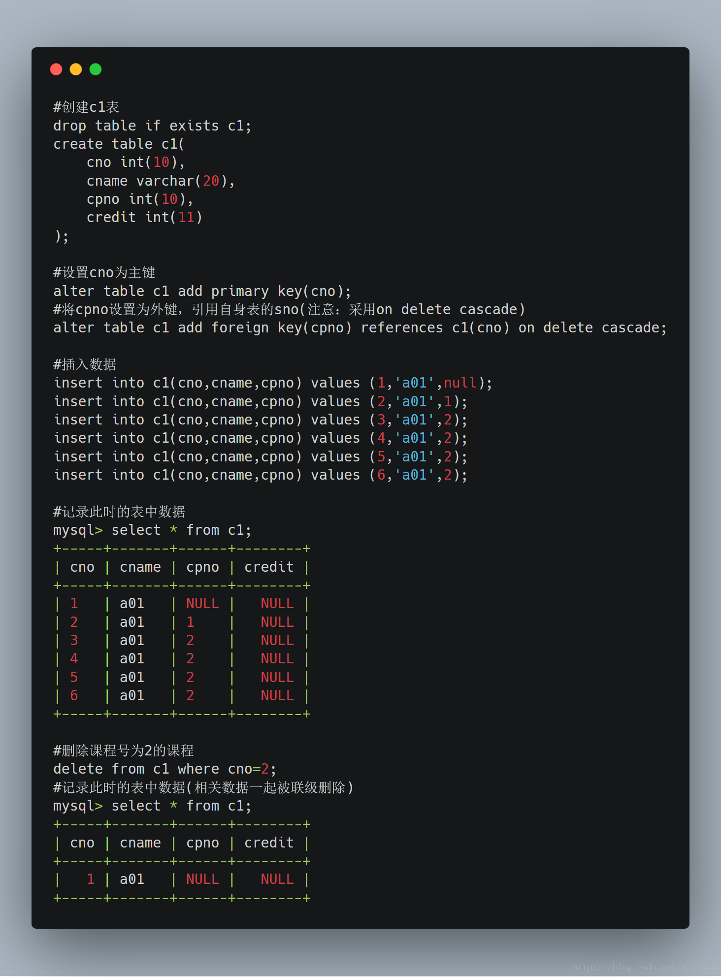The width and height of the screenshot is (721, 977).
Task: Click the insert statement with values (5,'a01',2)
Action: pyautogui.click(x=260, y=456)
